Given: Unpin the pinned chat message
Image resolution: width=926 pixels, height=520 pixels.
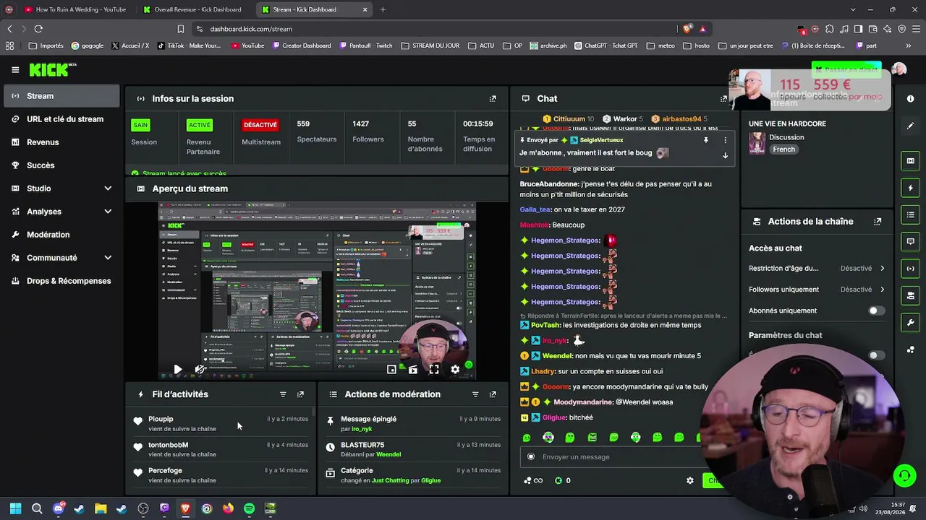Looking at the screenshot, I should point(705,140).
